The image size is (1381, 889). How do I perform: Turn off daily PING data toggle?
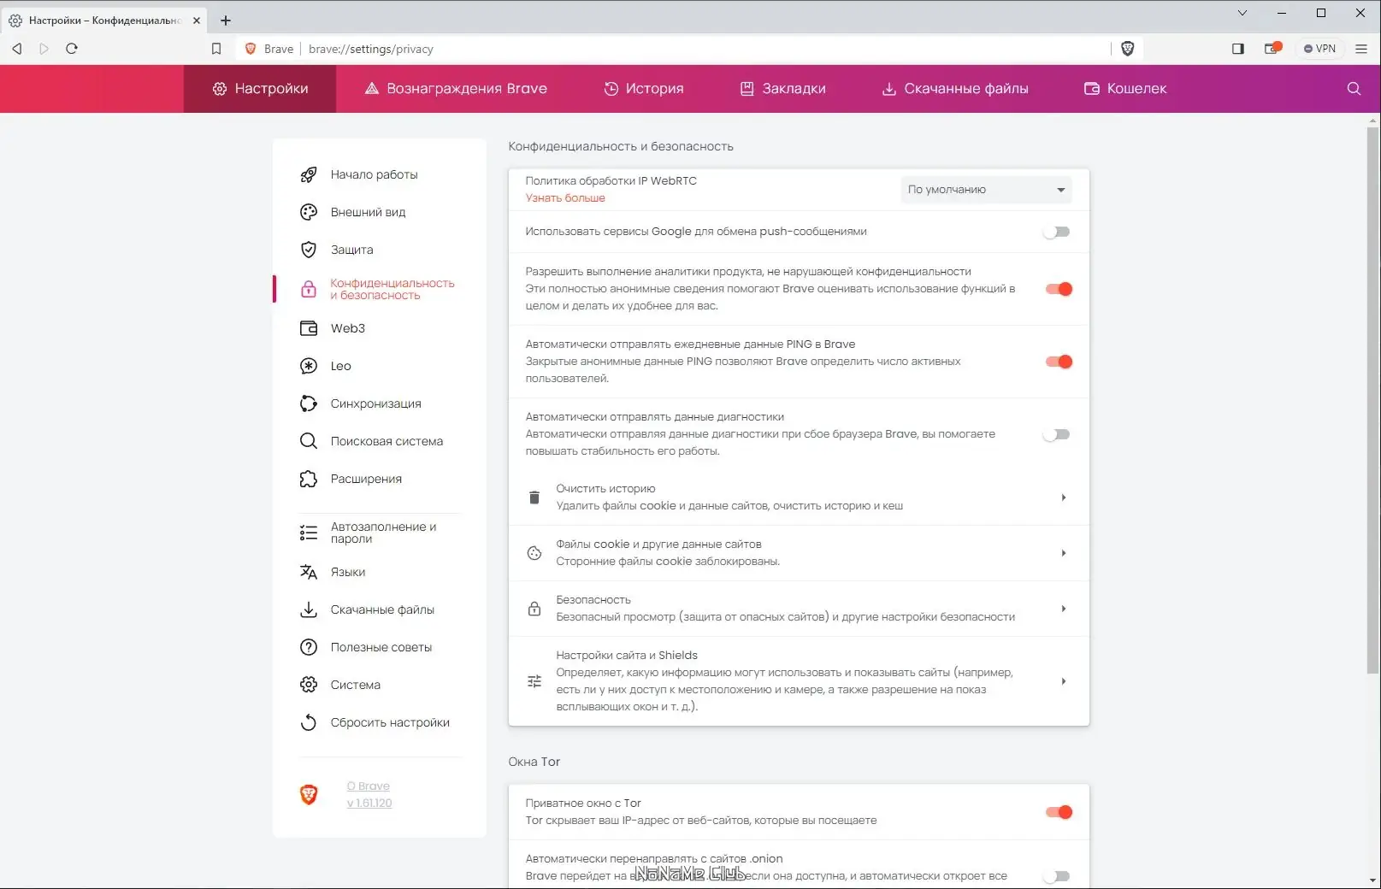point(1059,362)
